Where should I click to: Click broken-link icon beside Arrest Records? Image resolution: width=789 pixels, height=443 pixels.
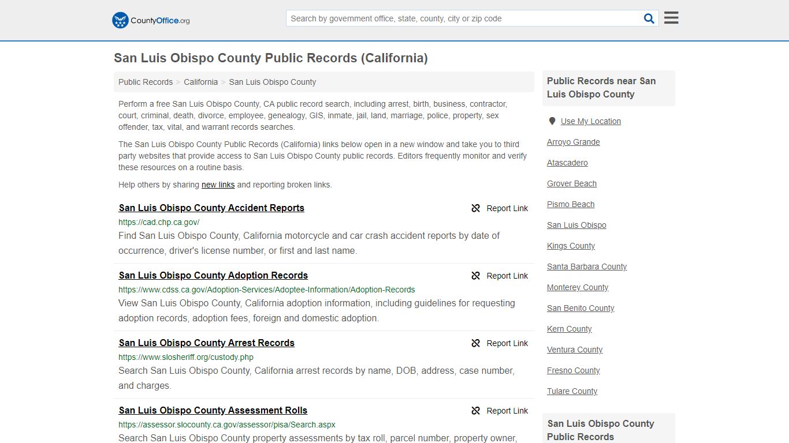coord(476,343)
